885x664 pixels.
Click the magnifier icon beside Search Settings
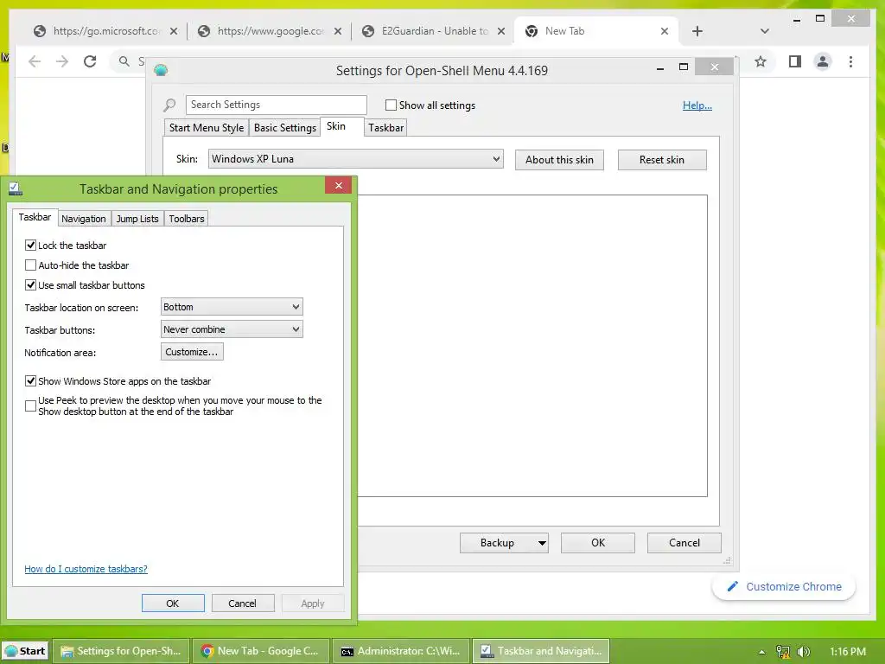pyautogui.click(x=169, y=105)
